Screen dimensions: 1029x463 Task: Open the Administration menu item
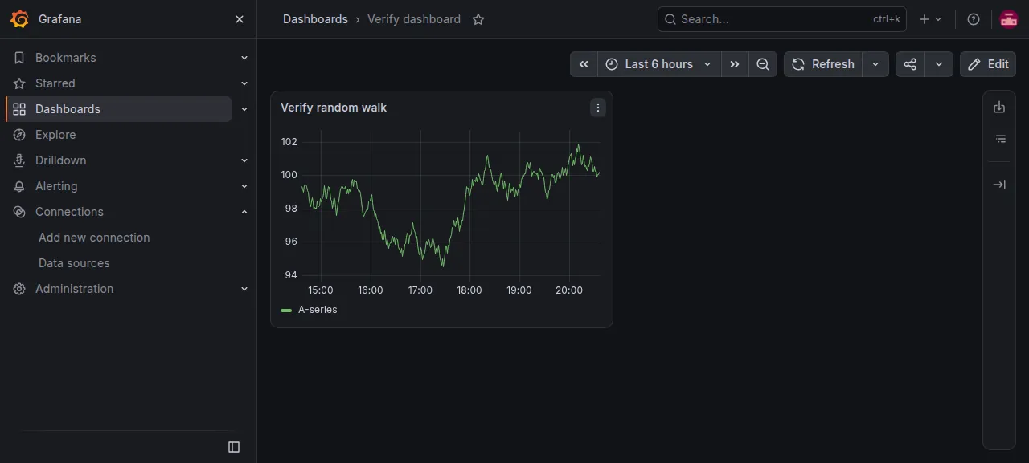pyautogui.click(x=74, y=289)
